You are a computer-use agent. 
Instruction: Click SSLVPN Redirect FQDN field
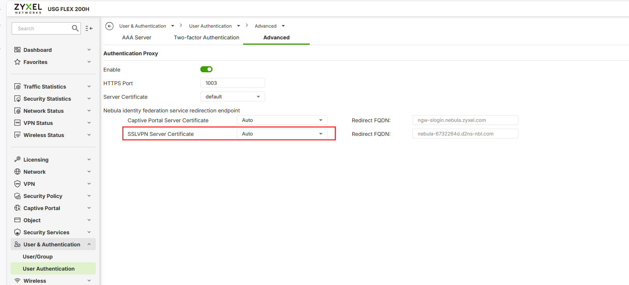click(x=465, y=134)
